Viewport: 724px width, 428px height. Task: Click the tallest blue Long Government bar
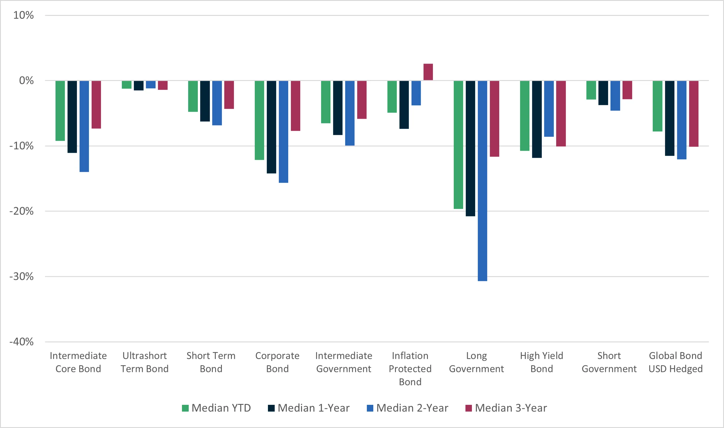click(482, 180)
